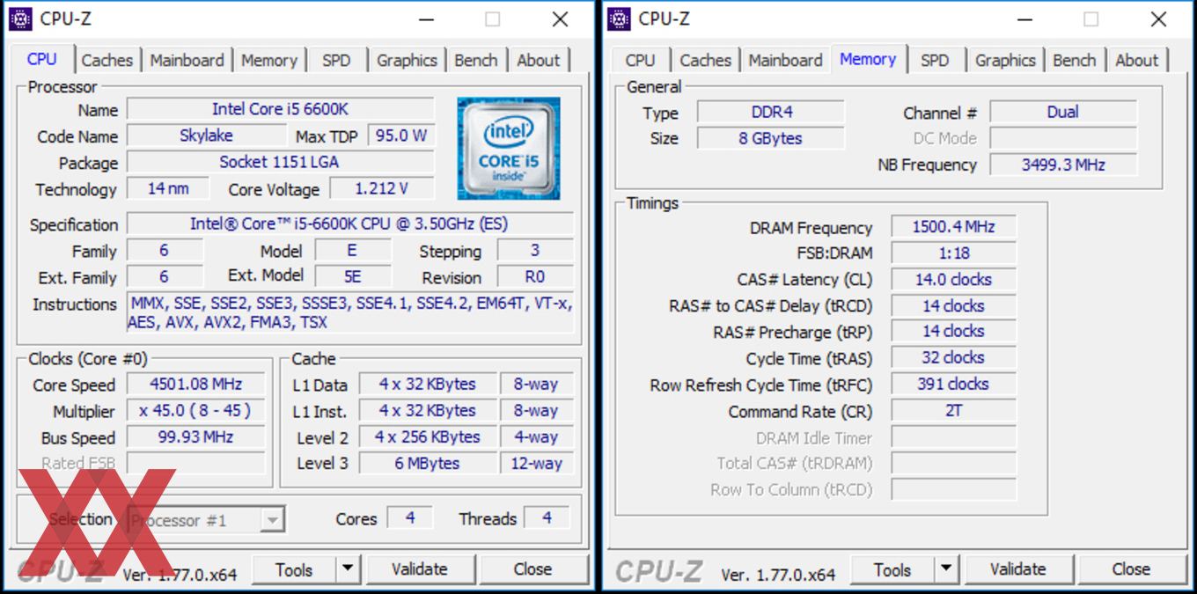Click Bus Speed value 99.93 MHz
Image resolution: width=1197 pixels, height=594 pixels.
196,437
